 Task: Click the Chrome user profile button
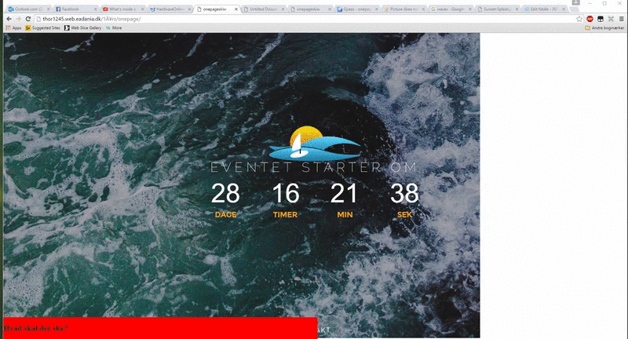point(576,2)
